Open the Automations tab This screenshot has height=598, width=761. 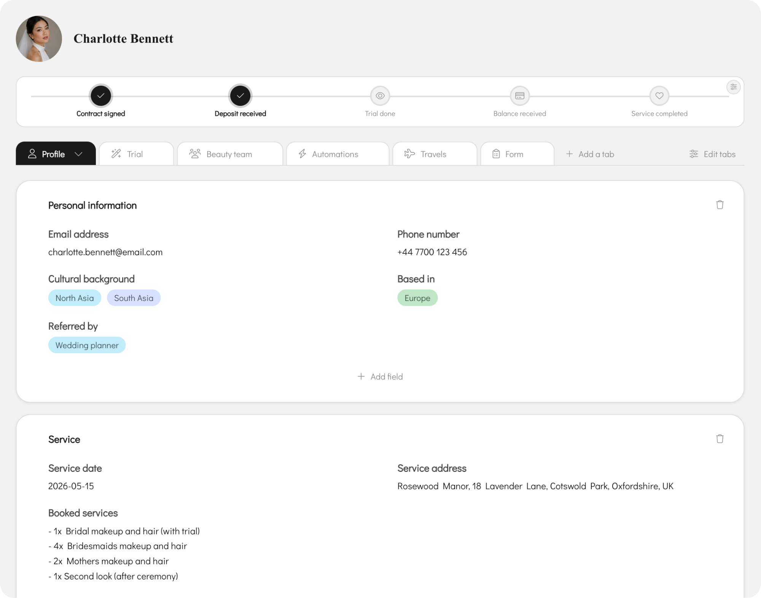click(x=338, y=154)
